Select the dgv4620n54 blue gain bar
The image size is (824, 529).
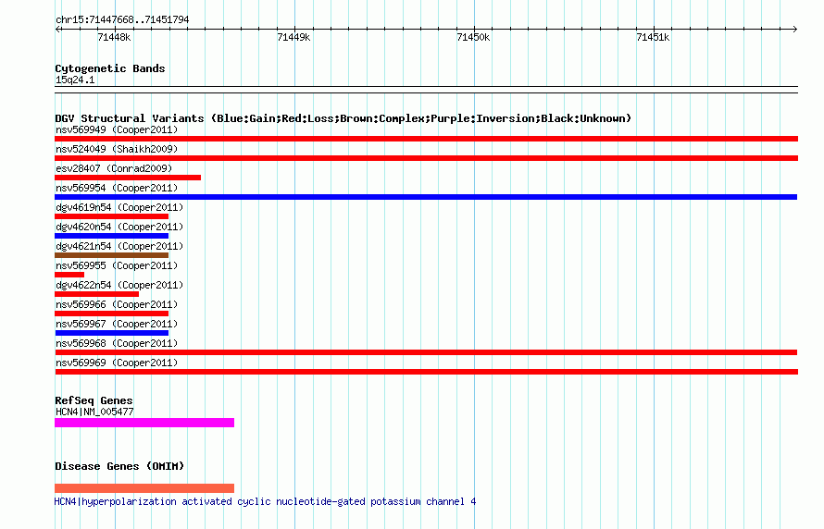[x=111, y=236]
